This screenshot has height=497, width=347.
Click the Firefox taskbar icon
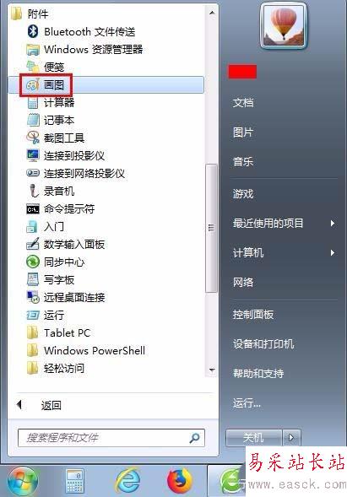pyautogui.click(x=179, y=480)
